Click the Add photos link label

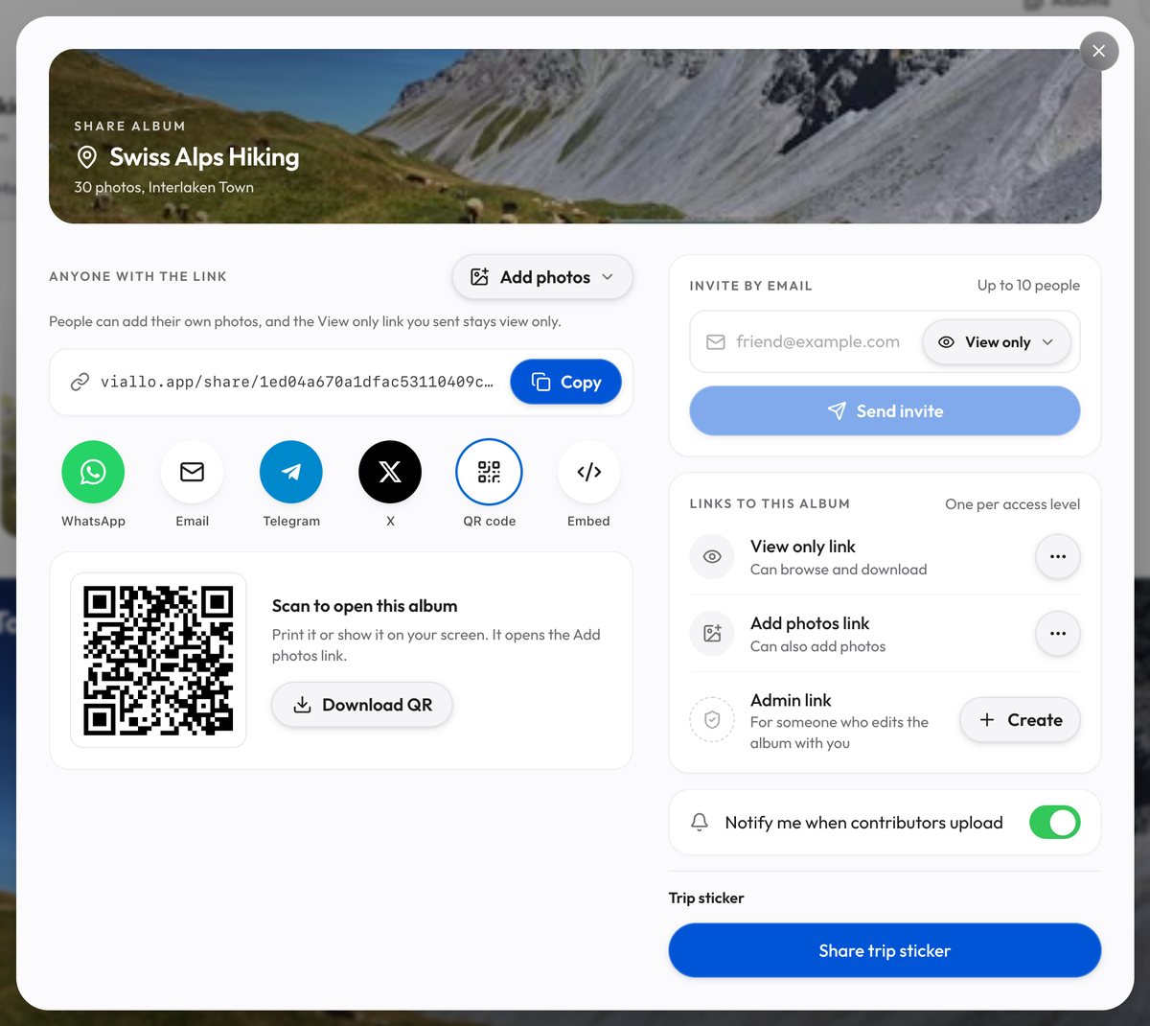point(810,623)
